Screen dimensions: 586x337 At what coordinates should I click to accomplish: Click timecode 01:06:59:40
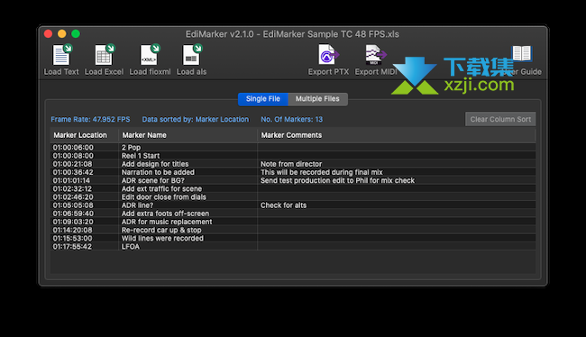pos(73,214)
